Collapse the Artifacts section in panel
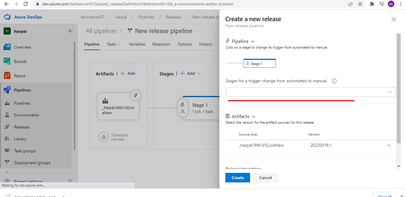 click(x=253, y=117)
